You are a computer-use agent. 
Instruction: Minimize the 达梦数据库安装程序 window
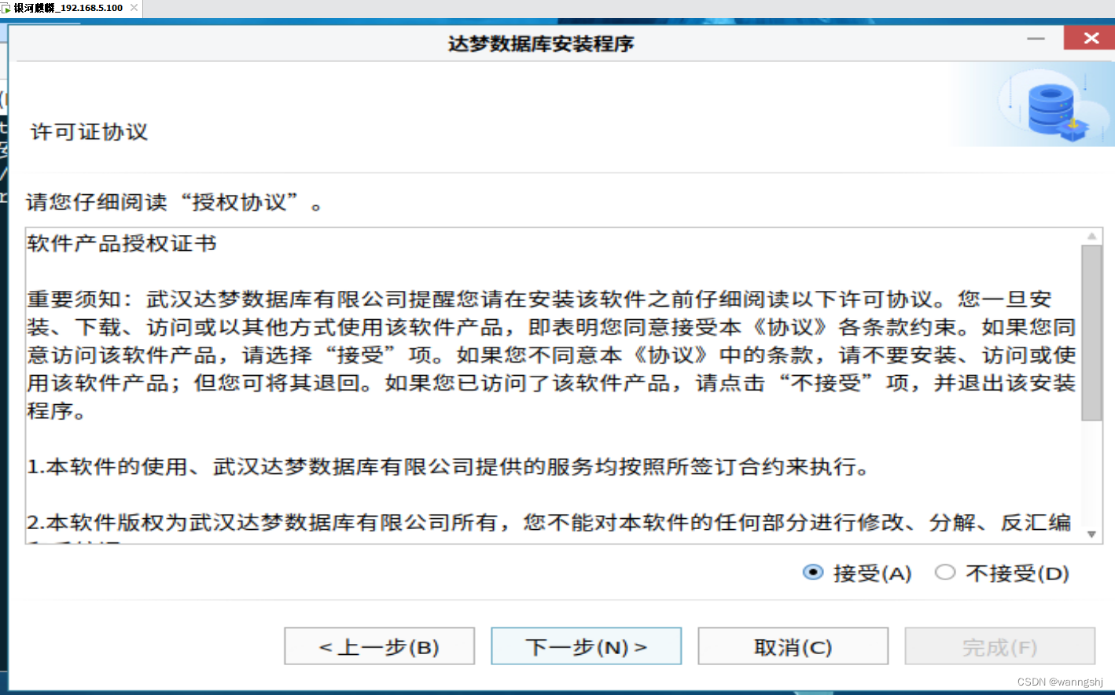pyautogui.click(x=1036, y=39)
